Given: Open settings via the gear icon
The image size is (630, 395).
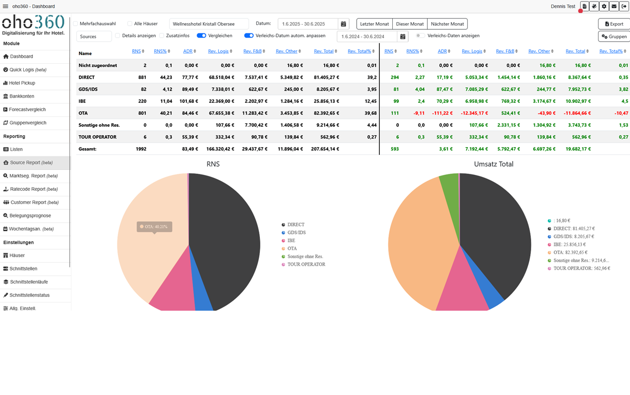Looking at the screenshot, I should [604, 6].
